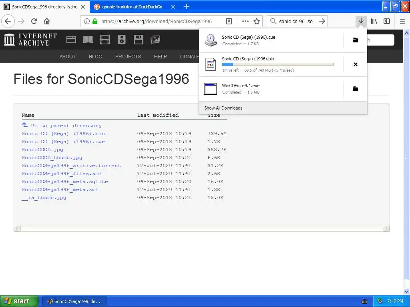Cancel the Sonic CD .bin download

click(356, 64)
